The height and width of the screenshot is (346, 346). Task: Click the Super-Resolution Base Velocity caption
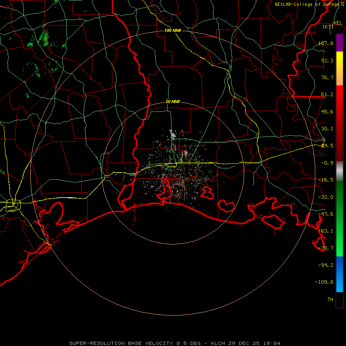pyautogui.click(x=175, y=343)
